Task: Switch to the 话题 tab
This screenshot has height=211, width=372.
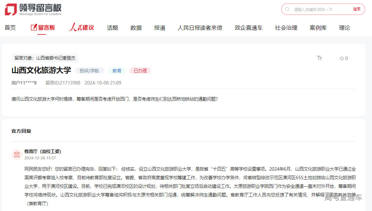Action: 112,27
